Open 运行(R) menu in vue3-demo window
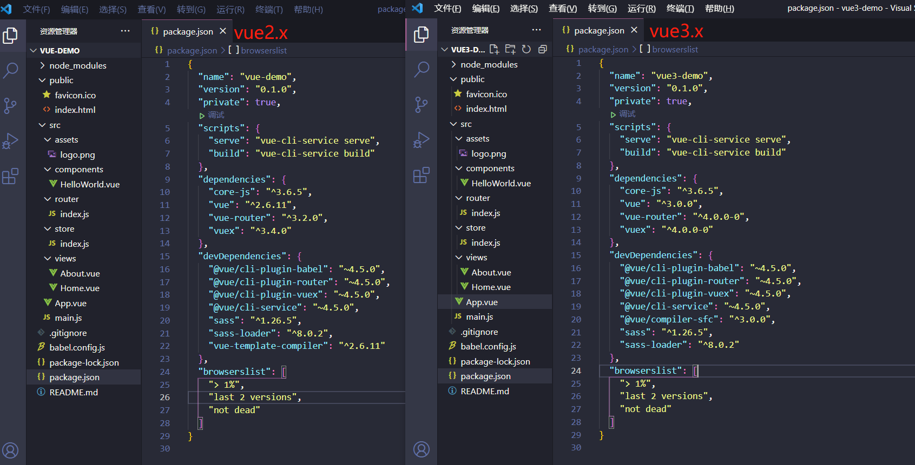This screenshot has height=465, width=915. click(x=642, y=9)
